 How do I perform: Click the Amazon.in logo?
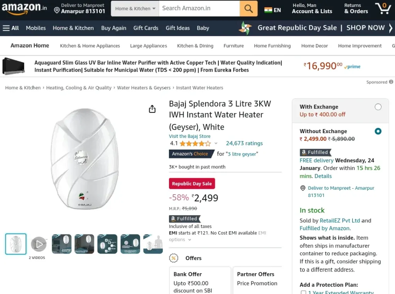tap(24, 8)
